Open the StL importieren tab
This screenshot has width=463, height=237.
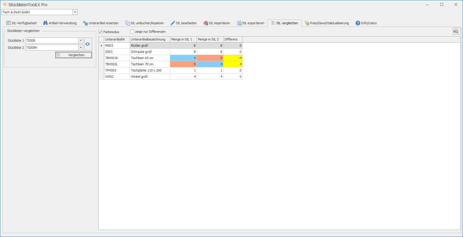217,23
